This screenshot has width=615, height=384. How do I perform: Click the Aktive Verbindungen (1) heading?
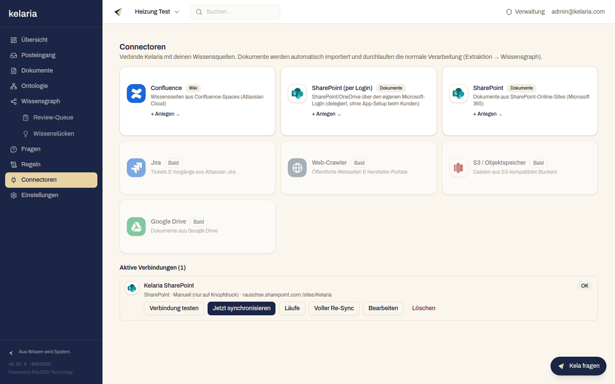152,268
